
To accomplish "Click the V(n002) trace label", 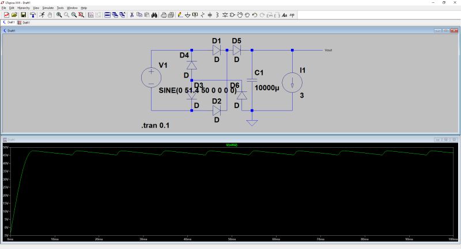I will [232, 145].
